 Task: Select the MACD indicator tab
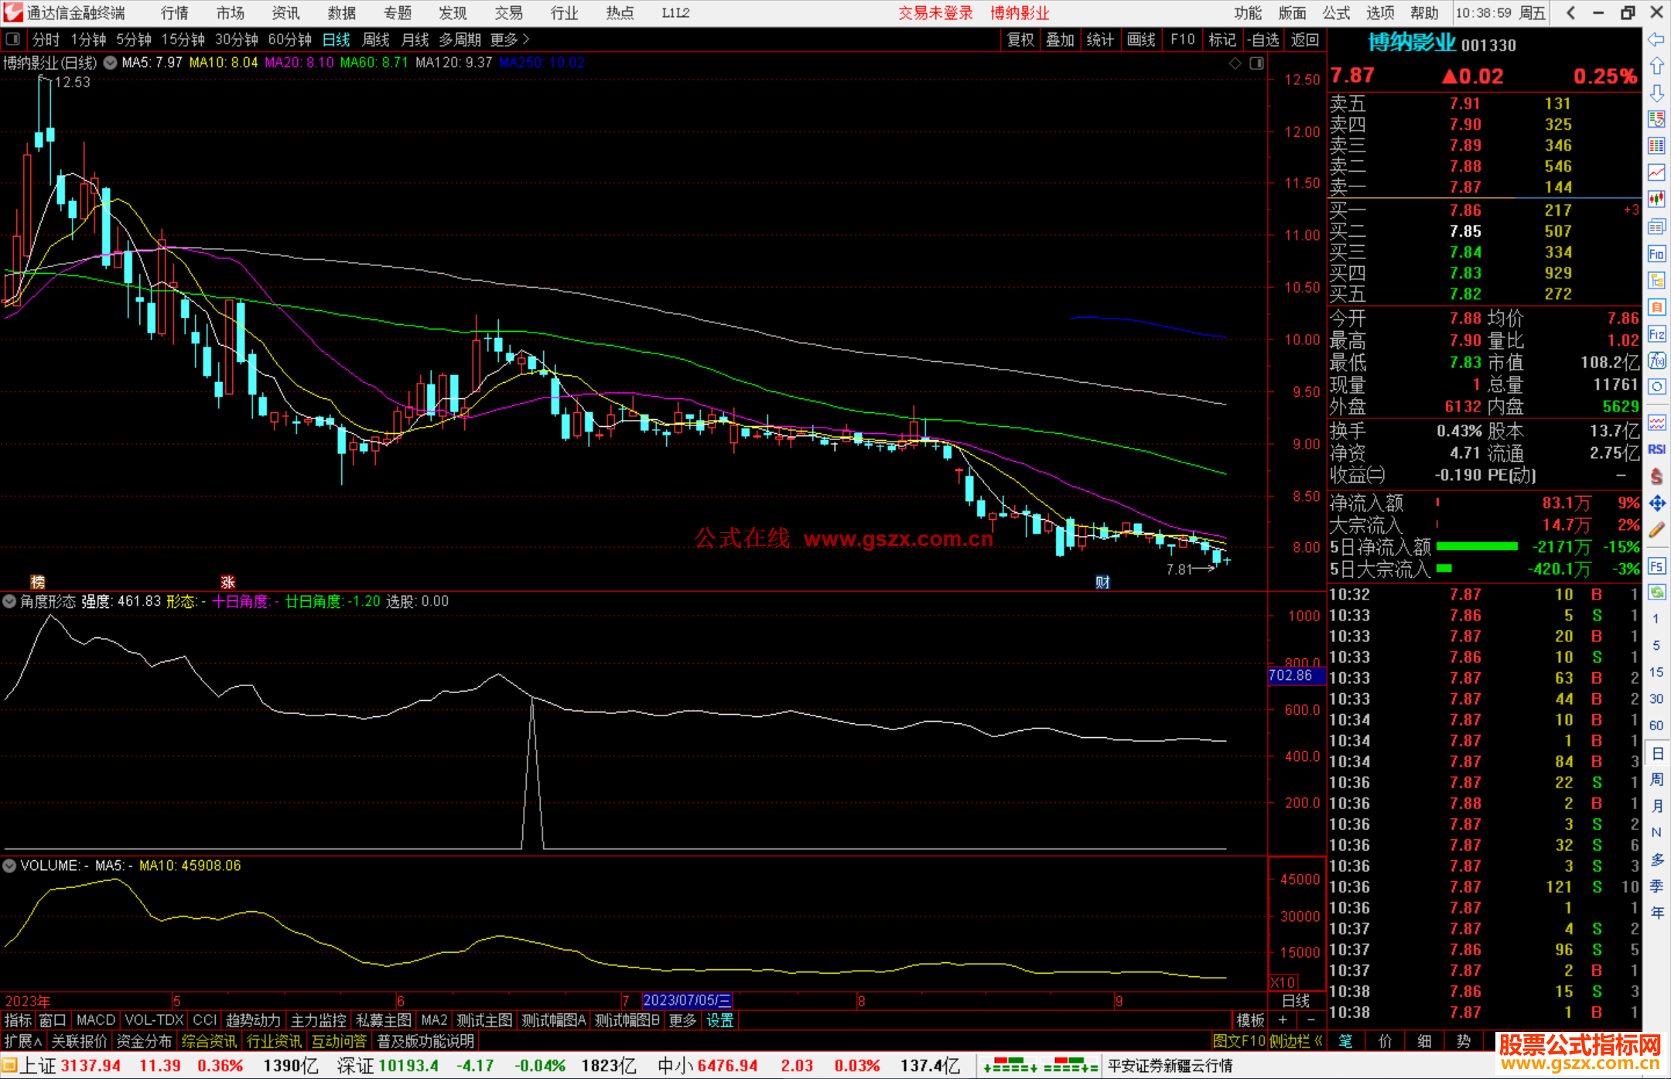pos(95,1020)
